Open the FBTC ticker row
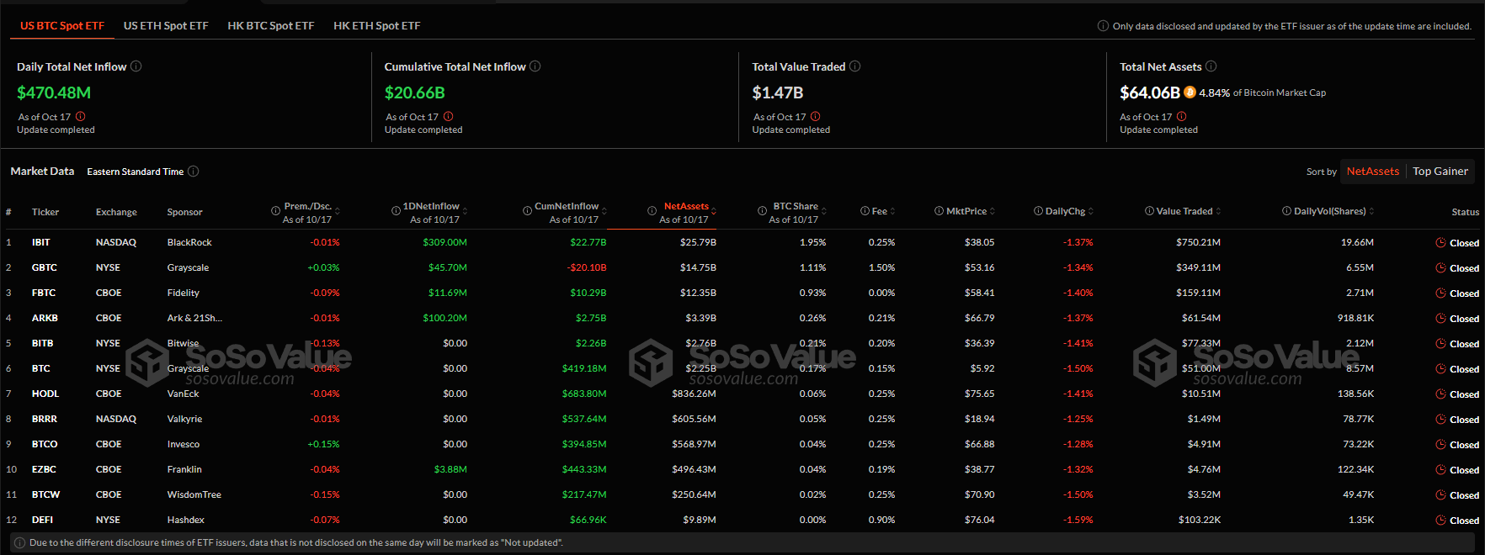The height and width of the screenshot is (555, 1485). click(x=742, y=293)
